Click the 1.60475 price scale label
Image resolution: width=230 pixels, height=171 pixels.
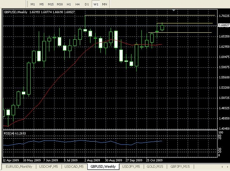tap(224, 57)
